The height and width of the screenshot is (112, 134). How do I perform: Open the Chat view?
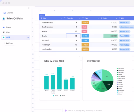click(8, 32)
